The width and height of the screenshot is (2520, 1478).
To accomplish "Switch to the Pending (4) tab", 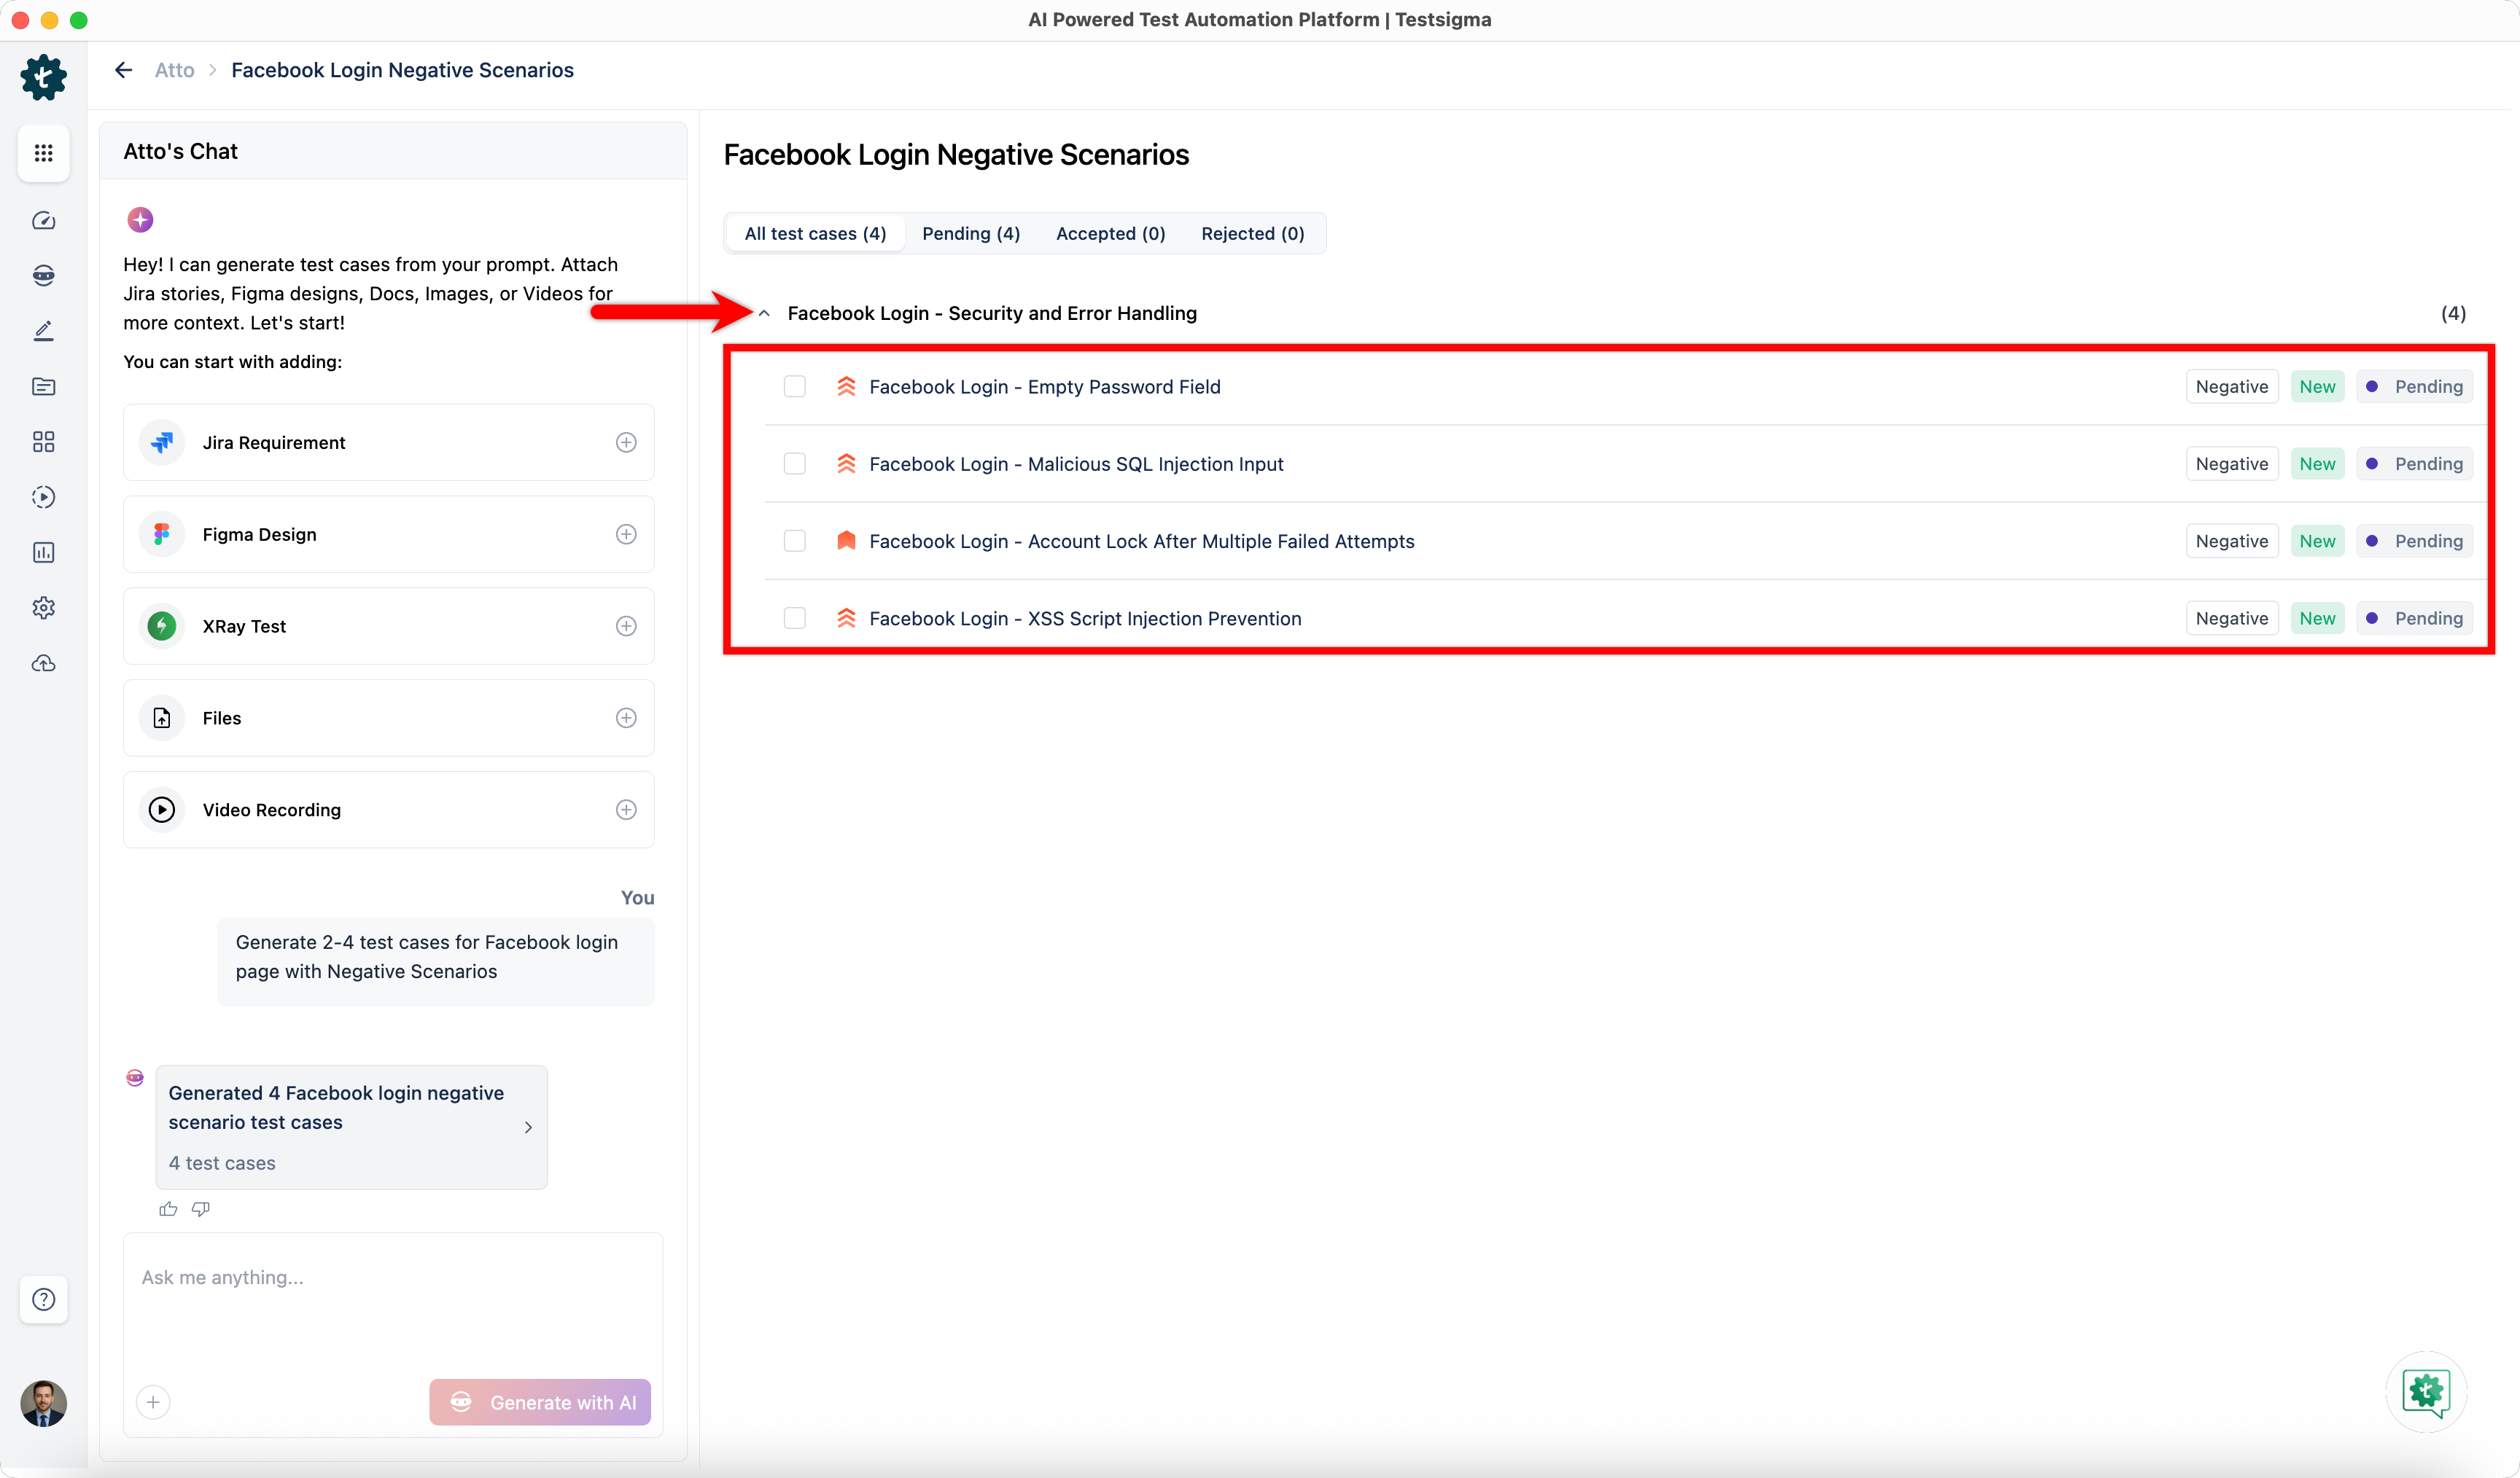I will (970, 234).
